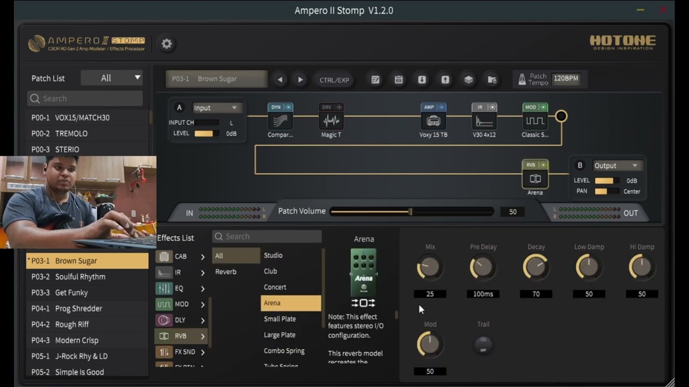Select the AMP Voxy 15 TB block
Image resolution: width=689 pixels, height=387 pixels.
tap(433, 121)
